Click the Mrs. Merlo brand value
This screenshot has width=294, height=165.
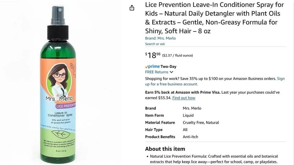pos(192,108)
